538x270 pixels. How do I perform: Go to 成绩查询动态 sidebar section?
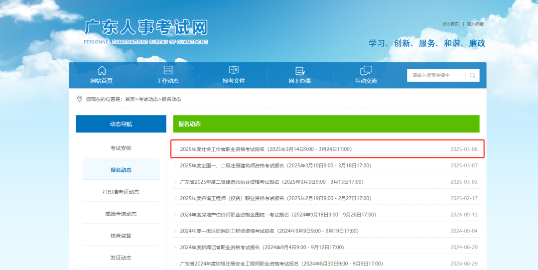click(x=121, y=214)
